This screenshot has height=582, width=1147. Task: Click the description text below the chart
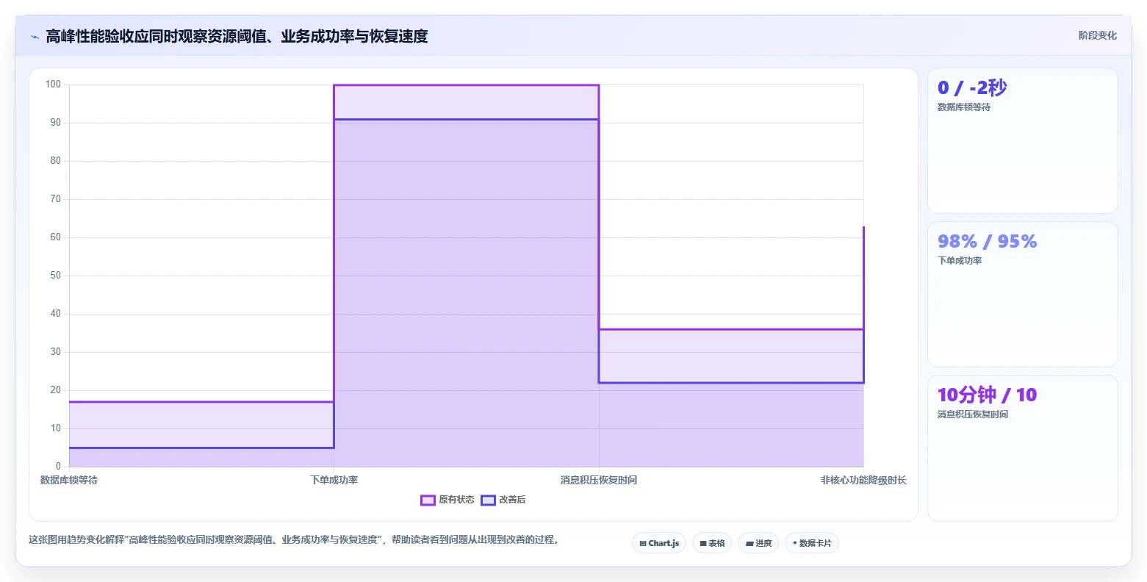tap(296, 539)
